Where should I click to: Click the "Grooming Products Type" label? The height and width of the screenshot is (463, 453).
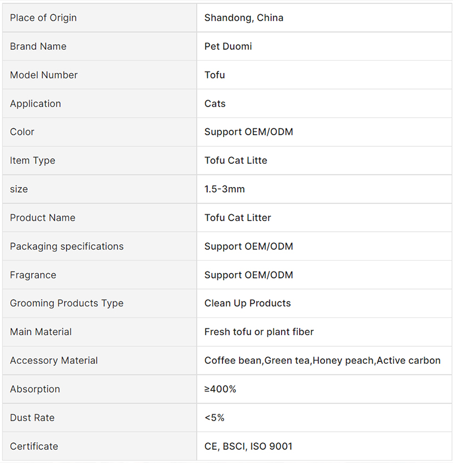tap(66, 303)
